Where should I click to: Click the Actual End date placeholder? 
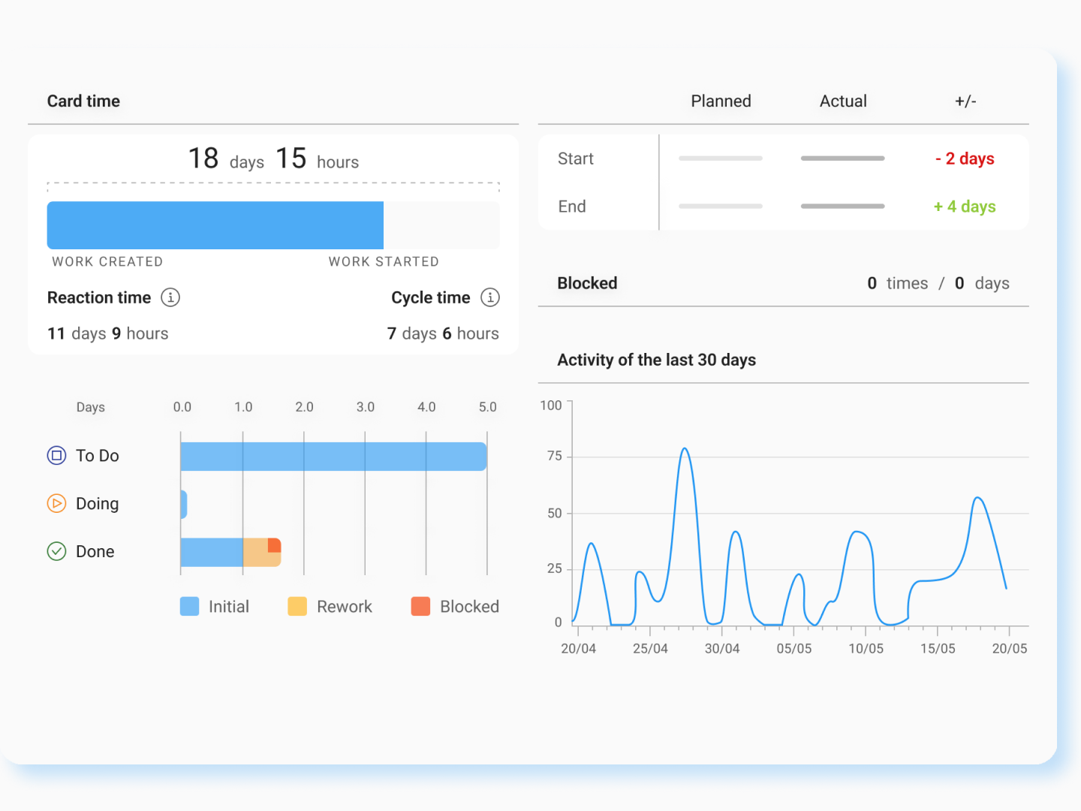(843, 207)
